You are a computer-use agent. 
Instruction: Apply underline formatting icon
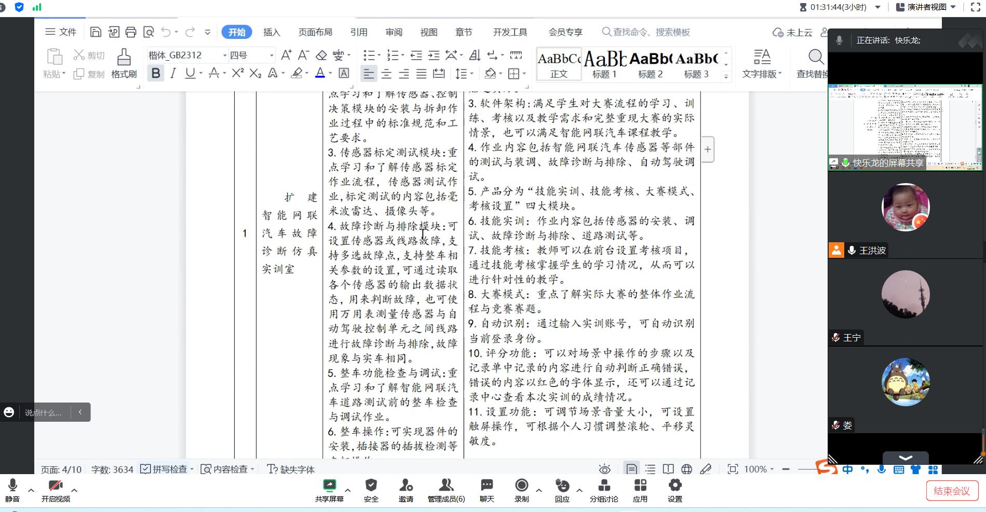(190, 74)
